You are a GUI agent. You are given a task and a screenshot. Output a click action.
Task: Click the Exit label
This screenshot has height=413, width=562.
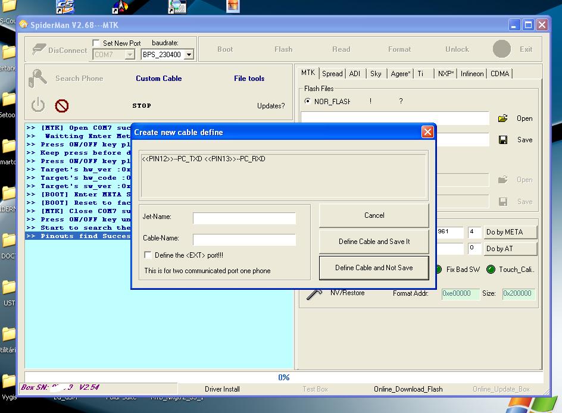click(526, 49)
